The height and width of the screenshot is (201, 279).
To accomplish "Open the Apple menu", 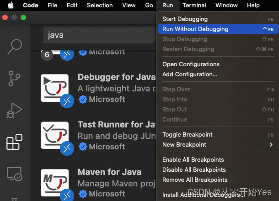I will tap(11, 5).
